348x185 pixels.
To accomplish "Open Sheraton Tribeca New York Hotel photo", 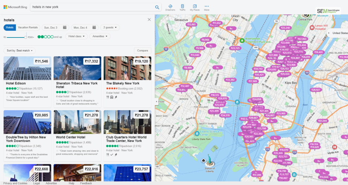I will [77, 68].
